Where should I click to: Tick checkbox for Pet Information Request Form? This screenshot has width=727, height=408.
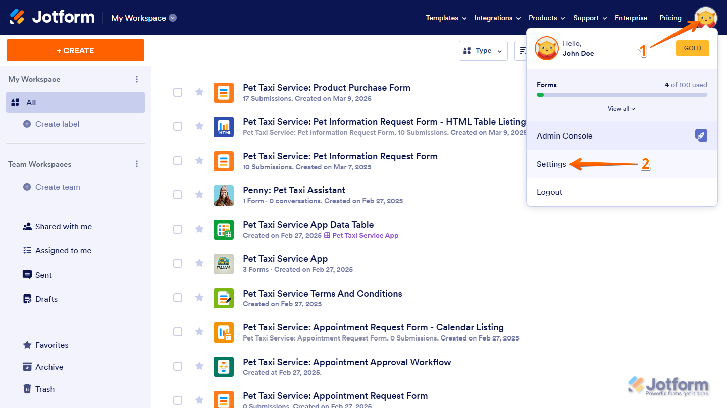[x=178, y=161]
